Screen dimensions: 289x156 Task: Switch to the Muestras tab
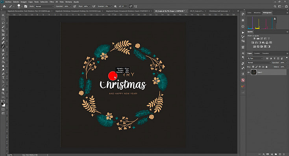coord(257,13)
